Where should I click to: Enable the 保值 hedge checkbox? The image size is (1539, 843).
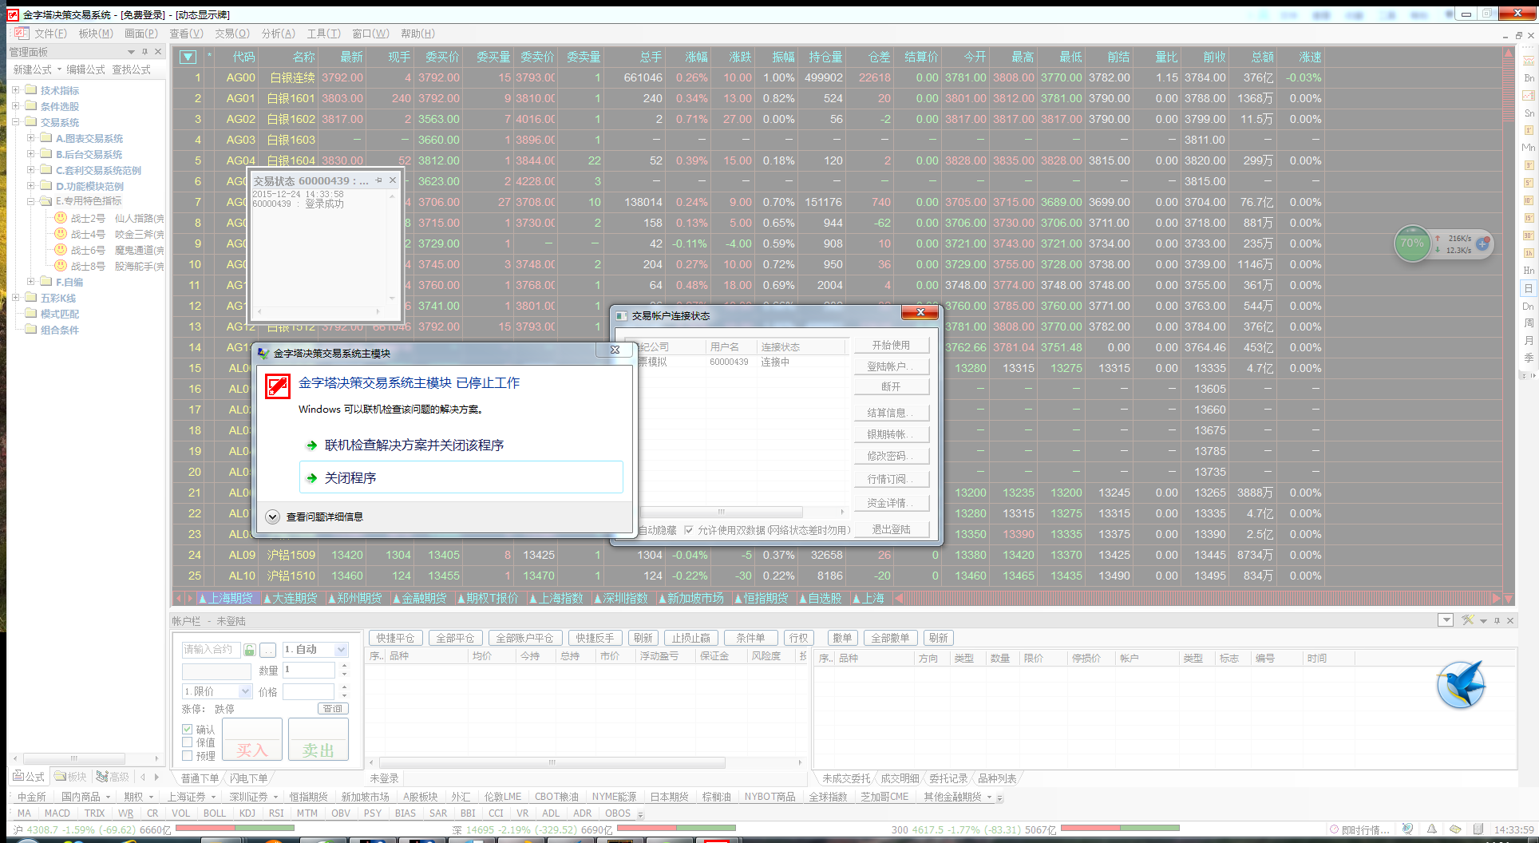coord(188,742)
